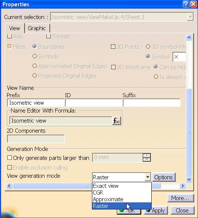Increase the part size spinner value
198x218 pixels.
pyautogui.click(x=147, y=155)
